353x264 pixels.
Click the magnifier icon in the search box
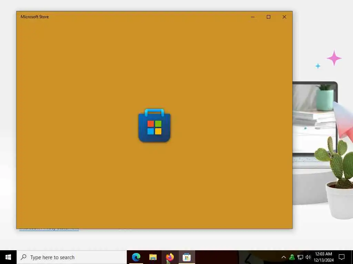[23, 257]
